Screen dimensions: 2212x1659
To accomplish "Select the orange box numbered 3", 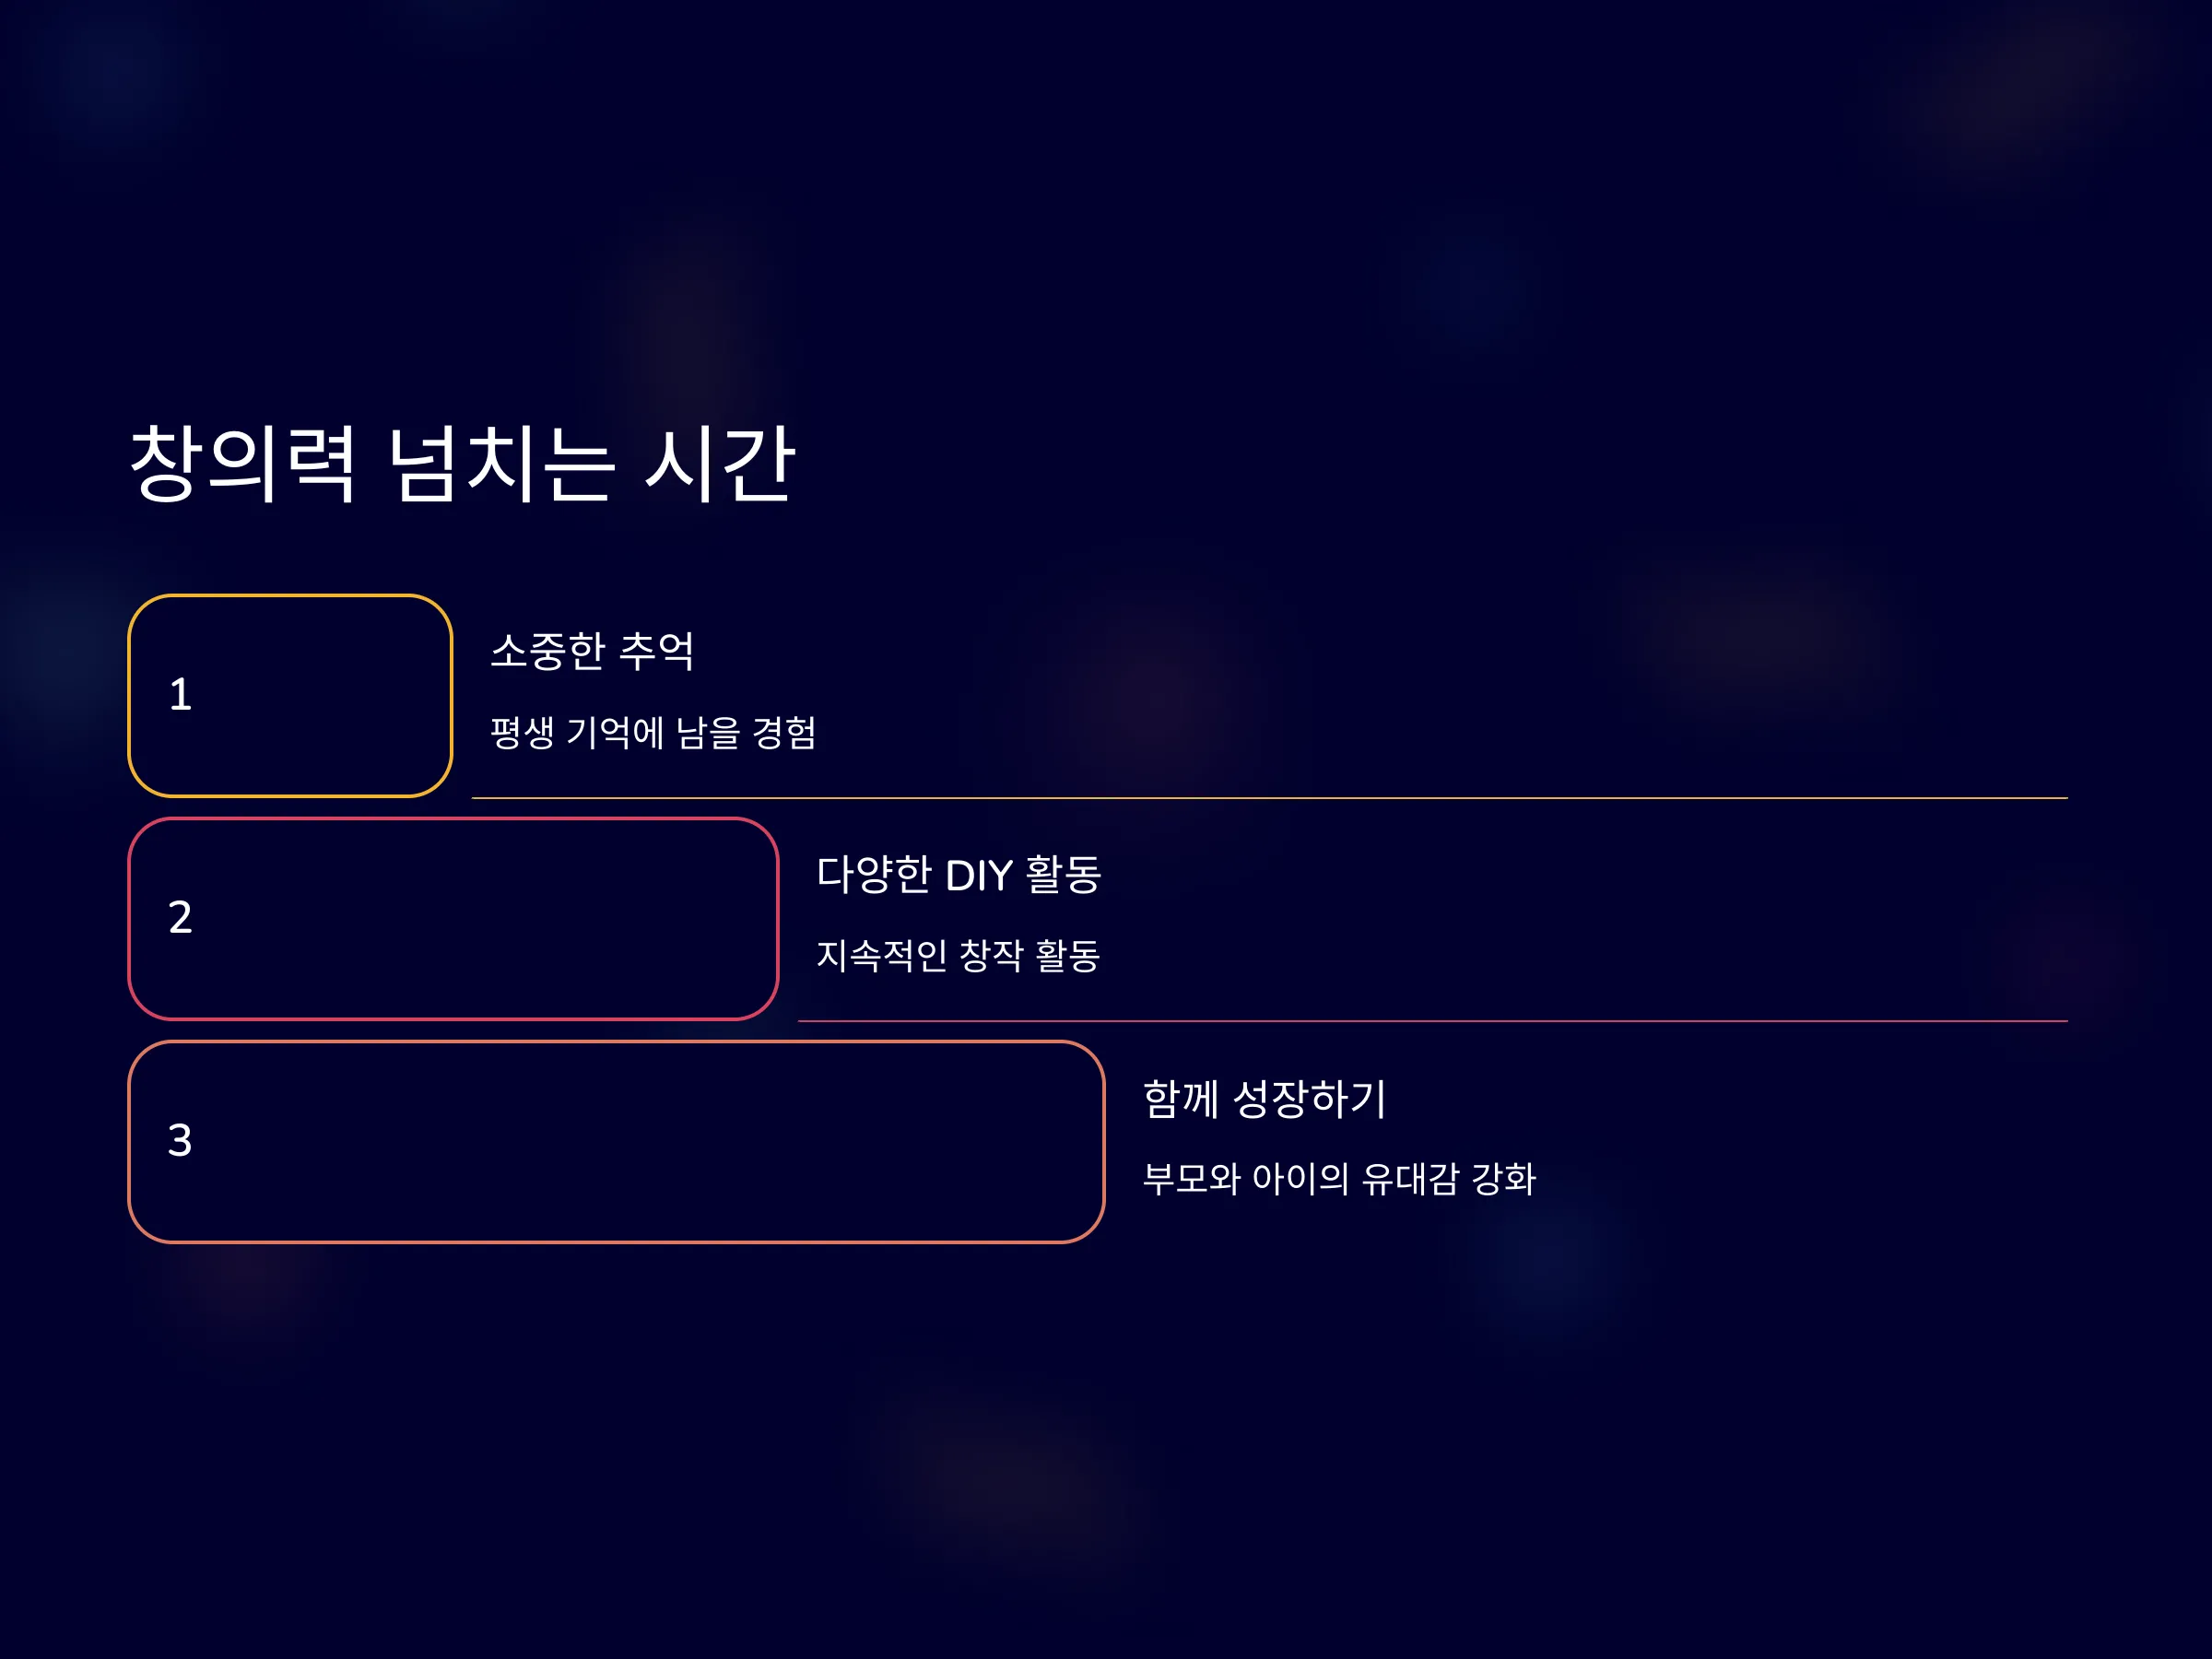I will [x=616, y=1142].
